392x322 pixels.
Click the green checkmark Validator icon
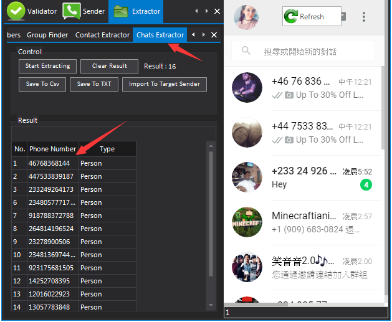click(x=16, y=11)
